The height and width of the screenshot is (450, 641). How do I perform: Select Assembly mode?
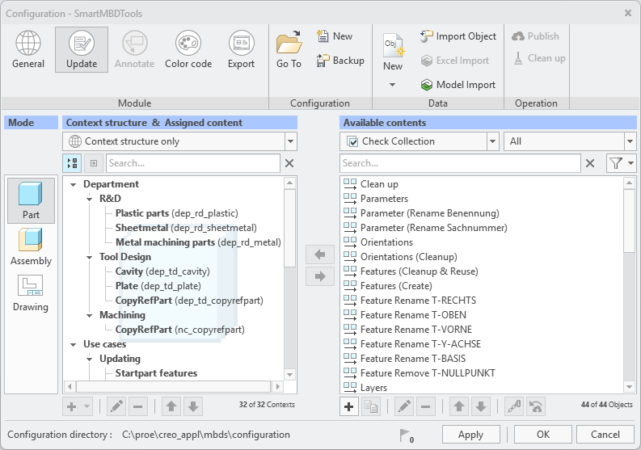(31, 246)
